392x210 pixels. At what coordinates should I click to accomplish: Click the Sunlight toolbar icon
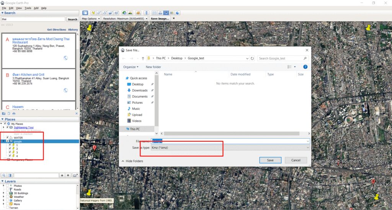tap(130, 13)
